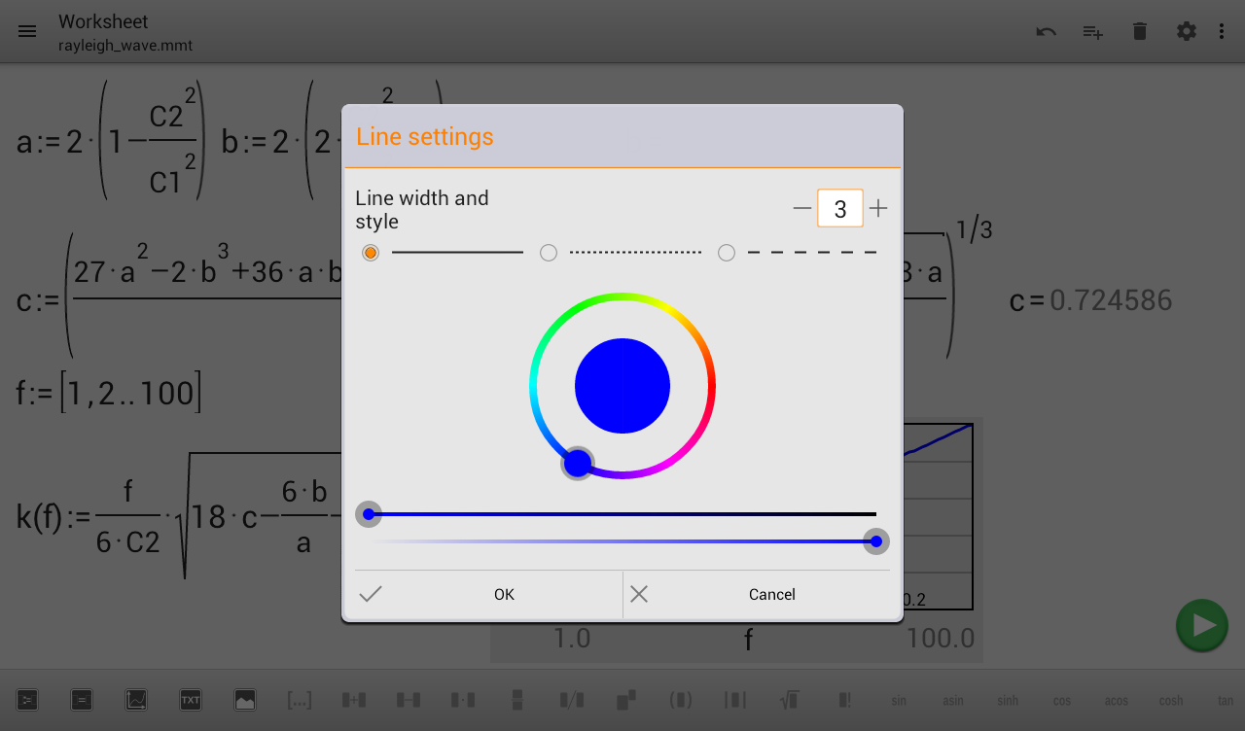Viewport: 1245px width, 731px height.
Task: Click the upper brightness slider handle
Action: coord(369,514)
